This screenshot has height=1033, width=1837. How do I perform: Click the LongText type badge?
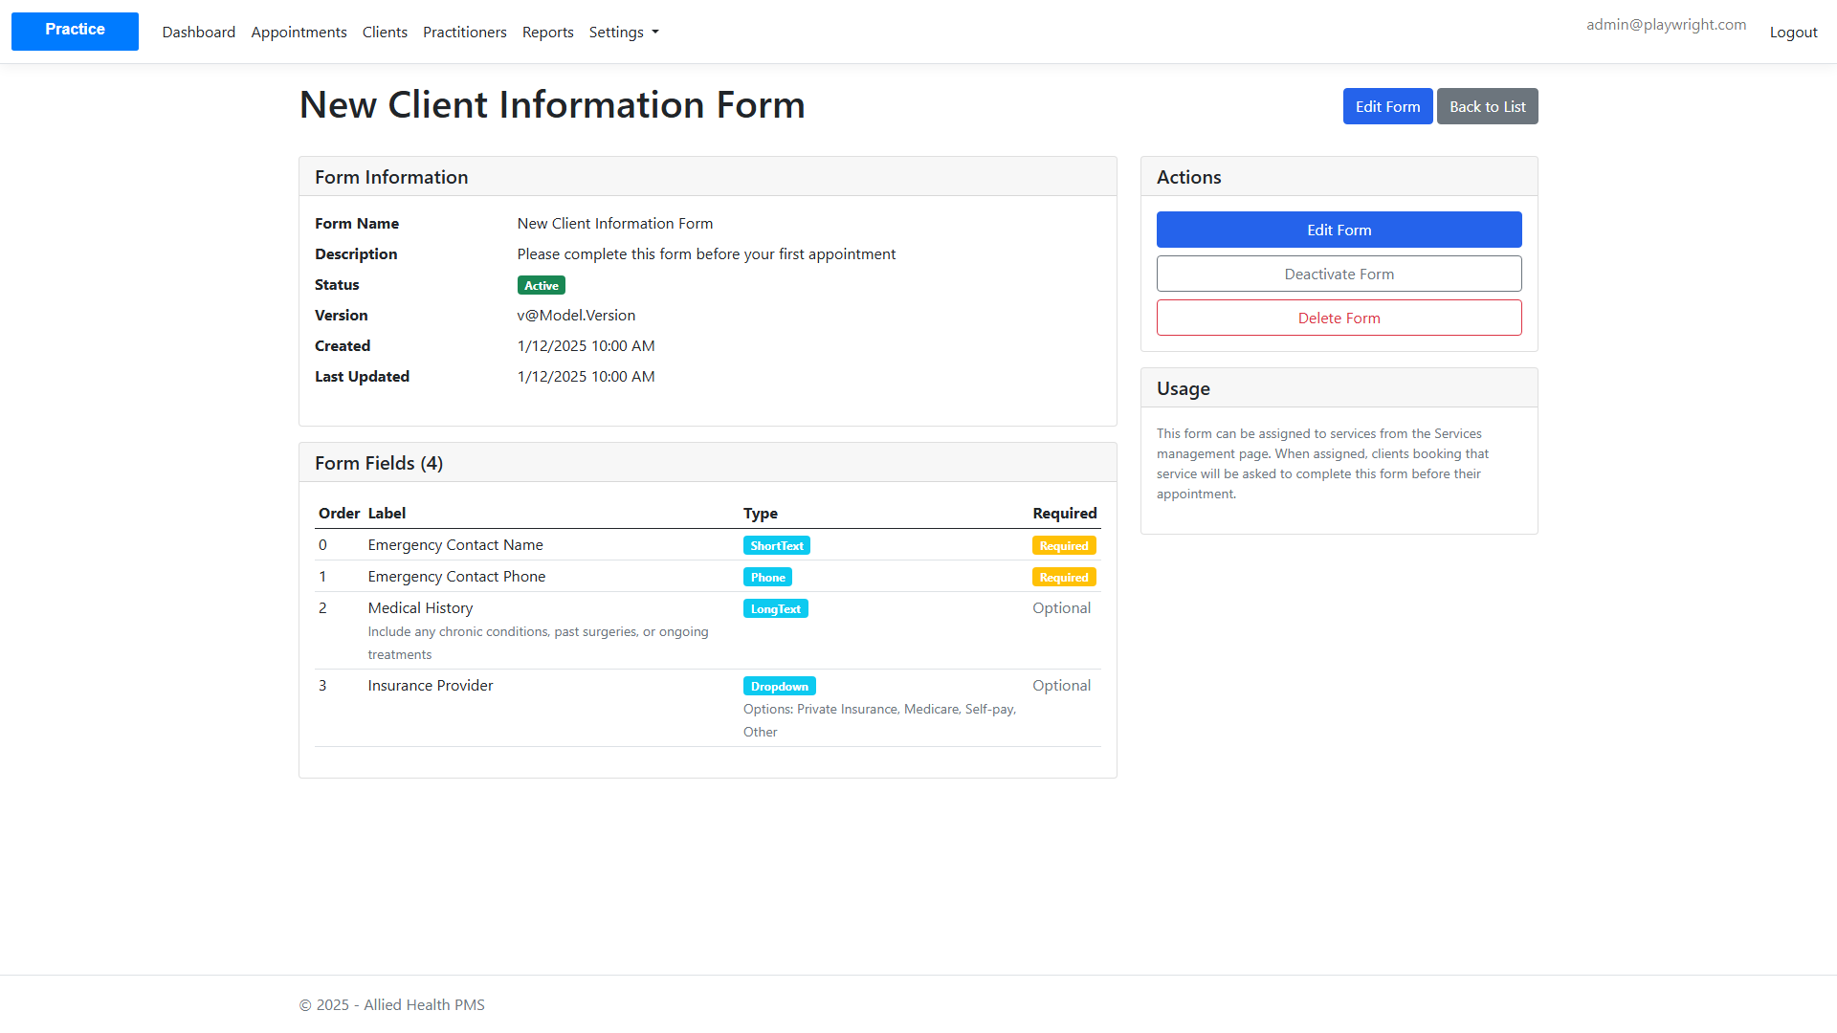[776, 608]
